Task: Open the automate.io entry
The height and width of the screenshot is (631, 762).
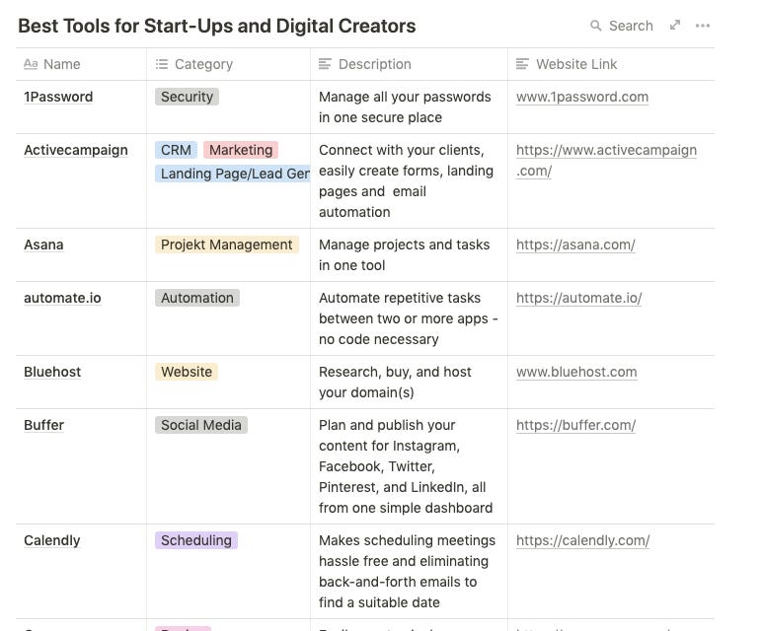Action: click(x=63, y=298)
